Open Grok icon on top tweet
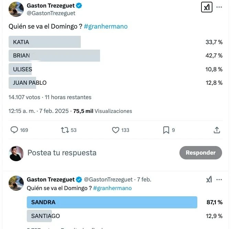 point(207,8)
